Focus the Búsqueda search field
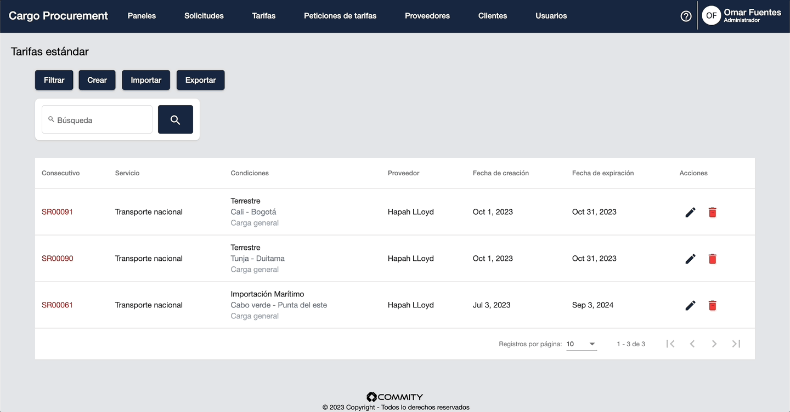 click(x=101, y=120)
